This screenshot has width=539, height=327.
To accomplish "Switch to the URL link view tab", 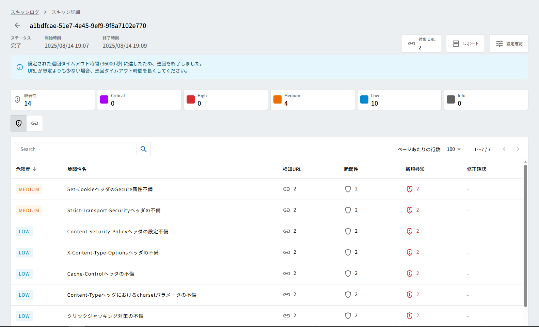I will tap(35, 123).
